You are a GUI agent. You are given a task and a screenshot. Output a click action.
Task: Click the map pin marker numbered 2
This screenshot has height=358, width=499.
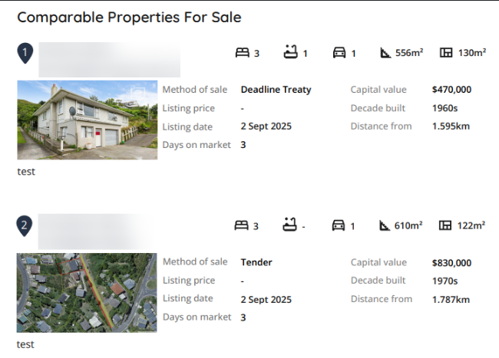tap(25, 225)
